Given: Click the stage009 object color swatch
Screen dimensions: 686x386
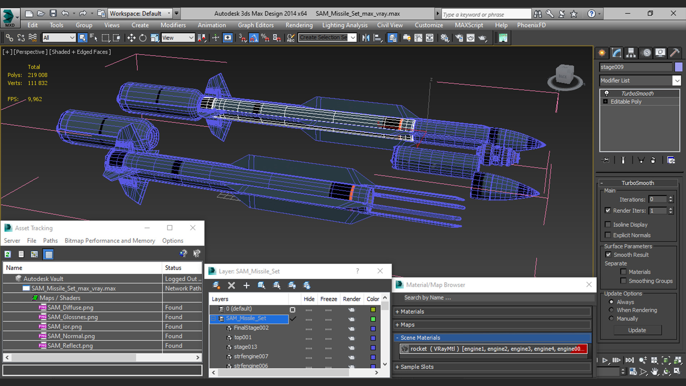Looking at the screenshot, I should point(678,67).
